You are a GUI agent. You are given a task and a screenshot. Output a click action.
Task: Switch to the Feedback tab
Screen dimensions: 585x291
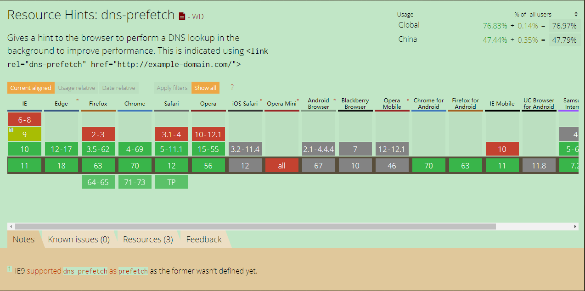(203, 239)
